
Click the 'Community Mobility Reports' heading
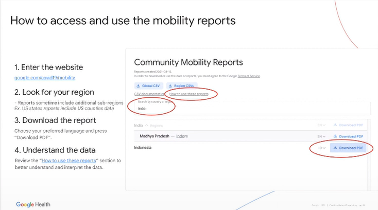[x=188, y=62]
